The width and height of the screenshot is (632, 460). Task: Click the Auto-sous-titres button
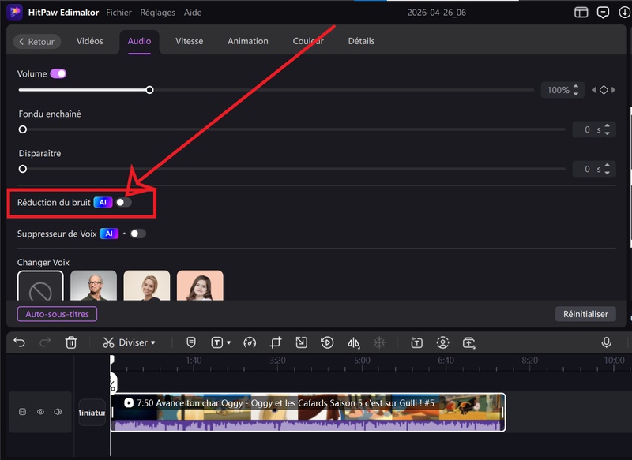tap(57, 314)
